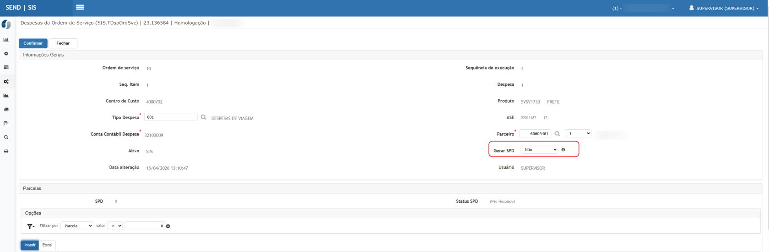Screen dimensions: 769x252
Task: Click into the Tipo Despesa input field
Action: point(171,117)
